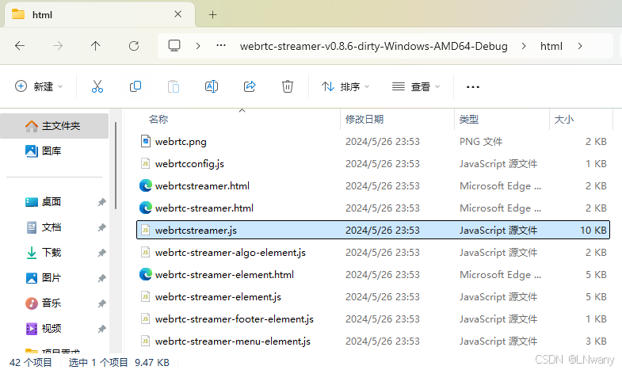Screen dimensions: 622x370
Task: Expand the chevron after html in address bar
Action: [580, 46]
